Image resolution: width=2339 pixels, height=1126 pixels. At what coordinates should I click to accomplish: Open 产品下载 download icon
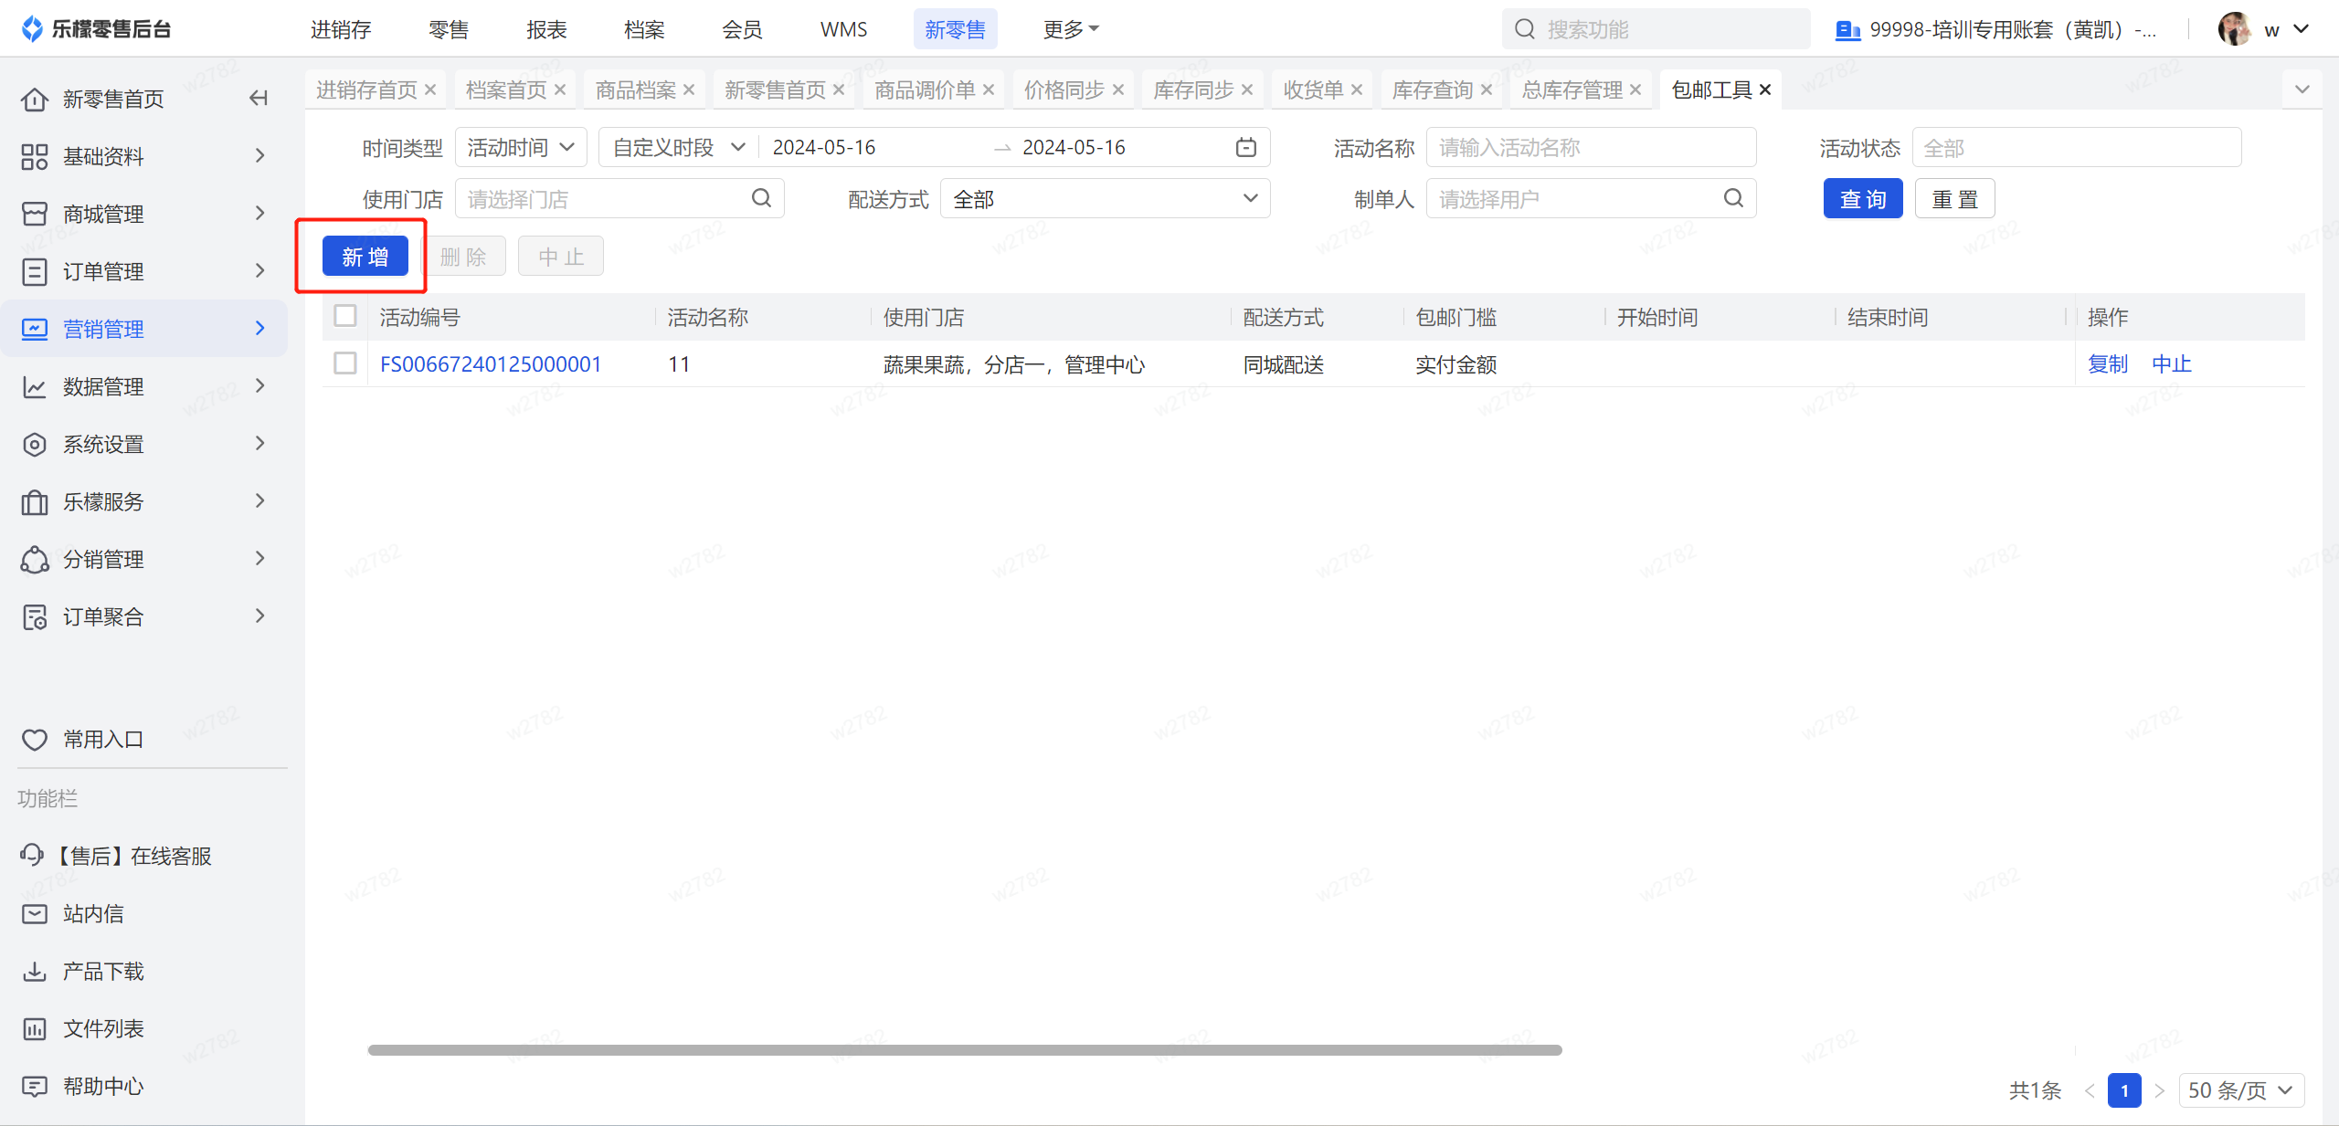click(35, 971)
